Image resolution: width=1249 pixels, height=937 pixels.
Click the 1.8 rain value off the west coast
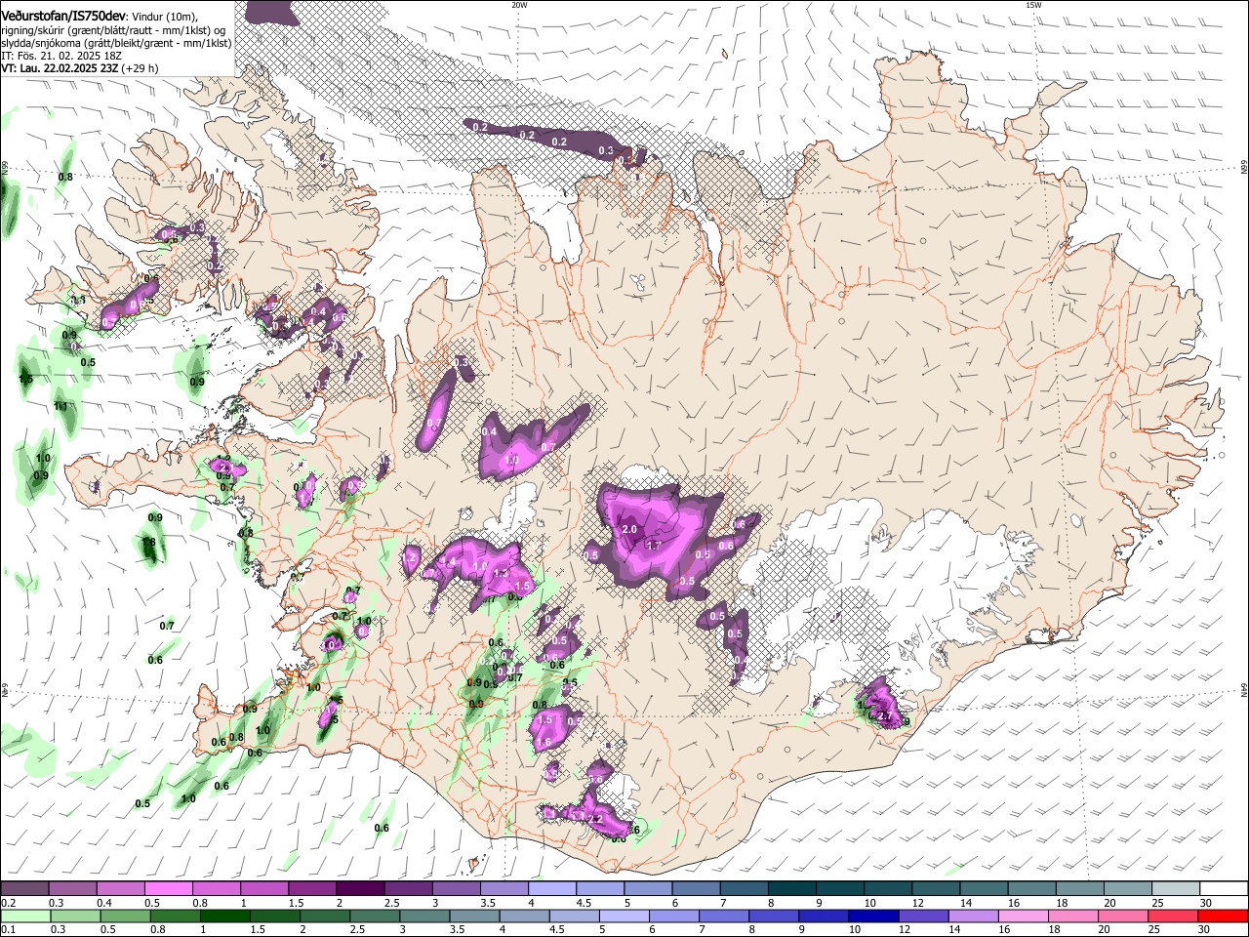coord(149,543)
